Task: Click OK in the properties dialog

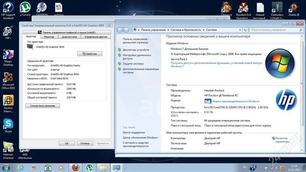Action: pos(67,143)
